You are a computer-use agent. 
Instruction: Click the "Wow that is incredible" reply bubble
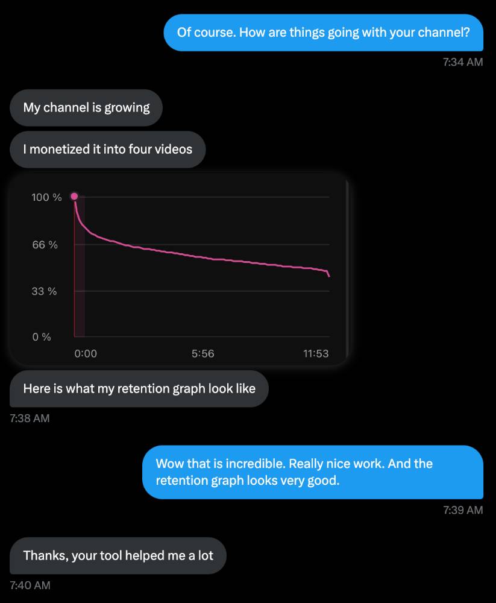[x=312, y=472]
